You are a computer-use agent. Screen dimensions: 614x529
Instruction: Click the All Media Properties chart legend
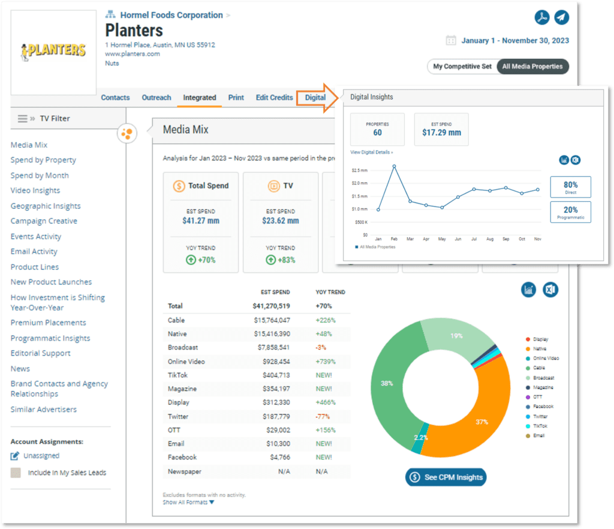[375, 247]
